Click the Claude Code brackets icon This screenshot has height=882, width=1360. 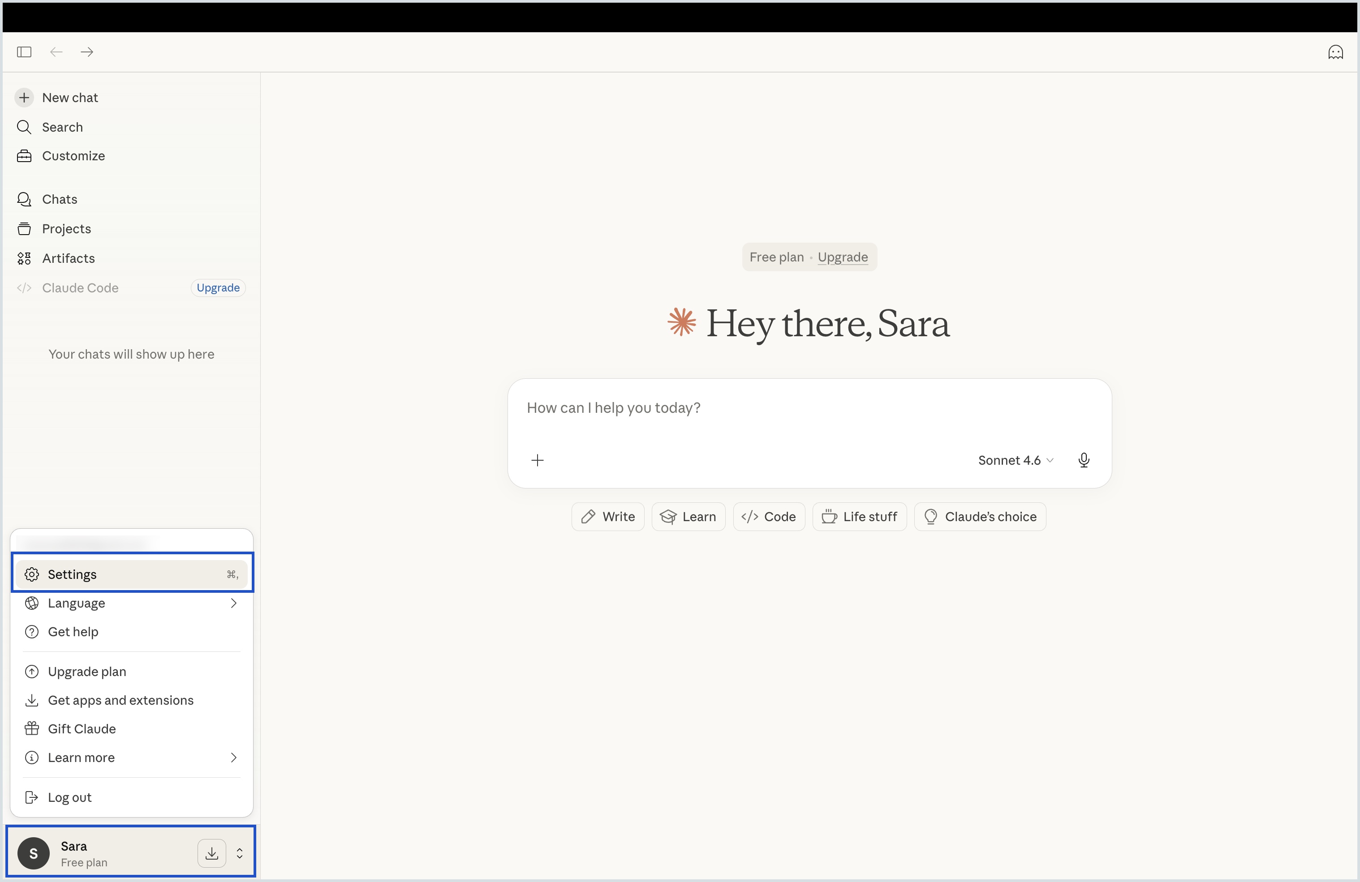click(x=24, y=288)
